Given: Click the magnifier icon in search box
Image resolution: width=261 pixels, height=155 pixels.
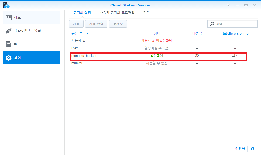Looking at the screenshot, I should pyautogui.click(x=212, y=24).
